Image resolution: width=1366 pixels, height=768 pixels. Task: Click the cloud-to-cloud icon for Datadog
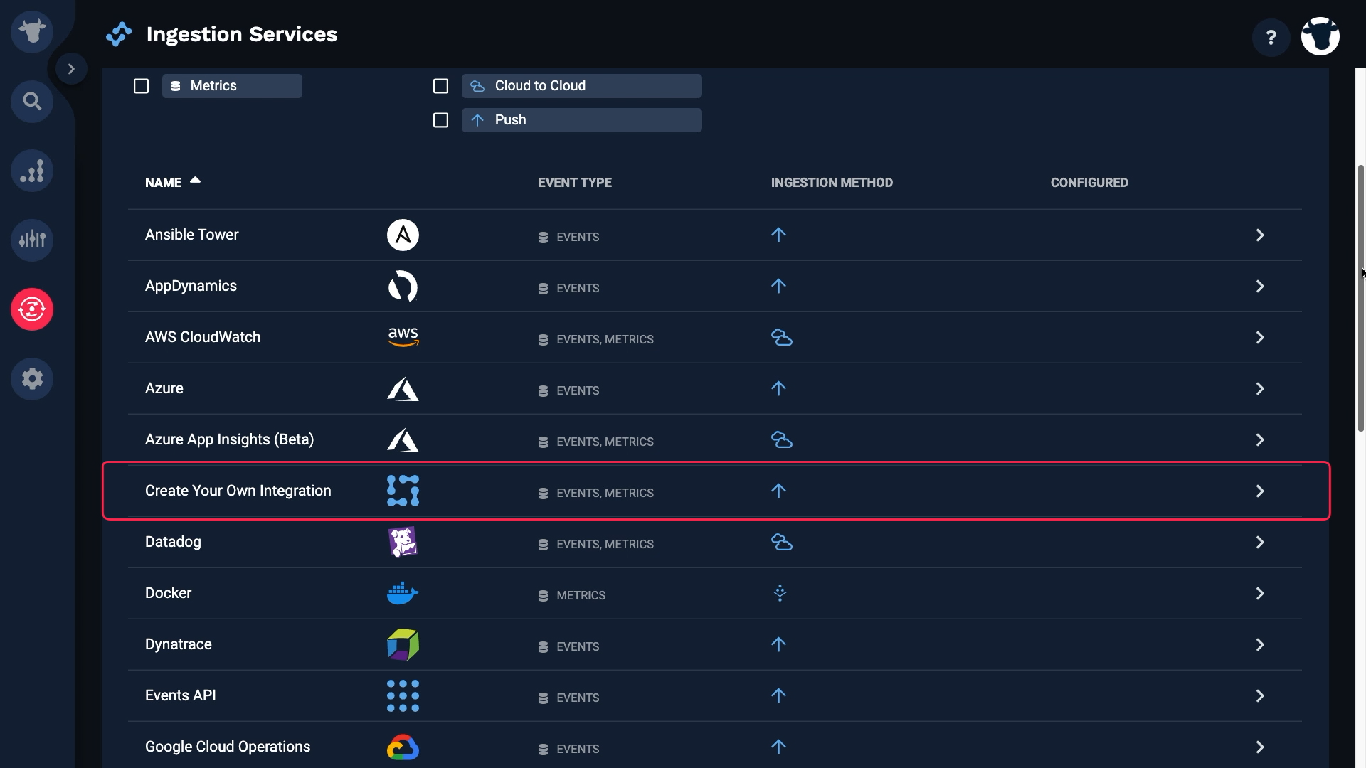coord(782,542)
